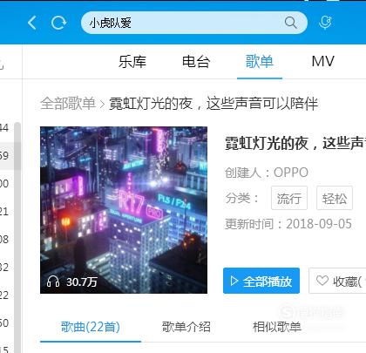Image resolution: width=366 pixels, height=353 pixels.
Task: Refresh the page with the reload icon
Action: click(x=58, y=23)
